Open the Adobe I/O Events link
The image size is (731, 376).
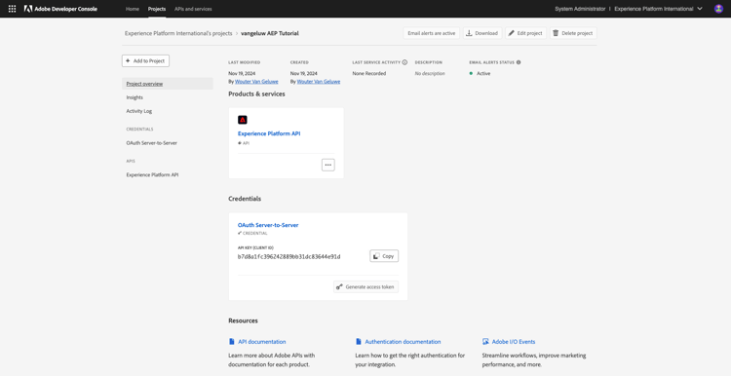point(514,342)
